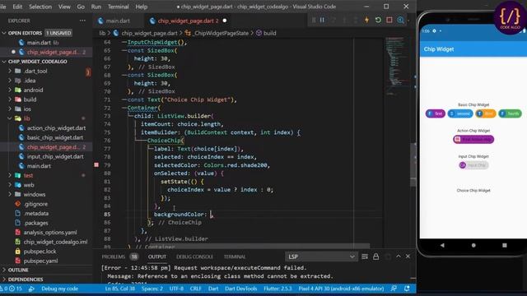Open LSP output channel dropdown

click(320, 257)
